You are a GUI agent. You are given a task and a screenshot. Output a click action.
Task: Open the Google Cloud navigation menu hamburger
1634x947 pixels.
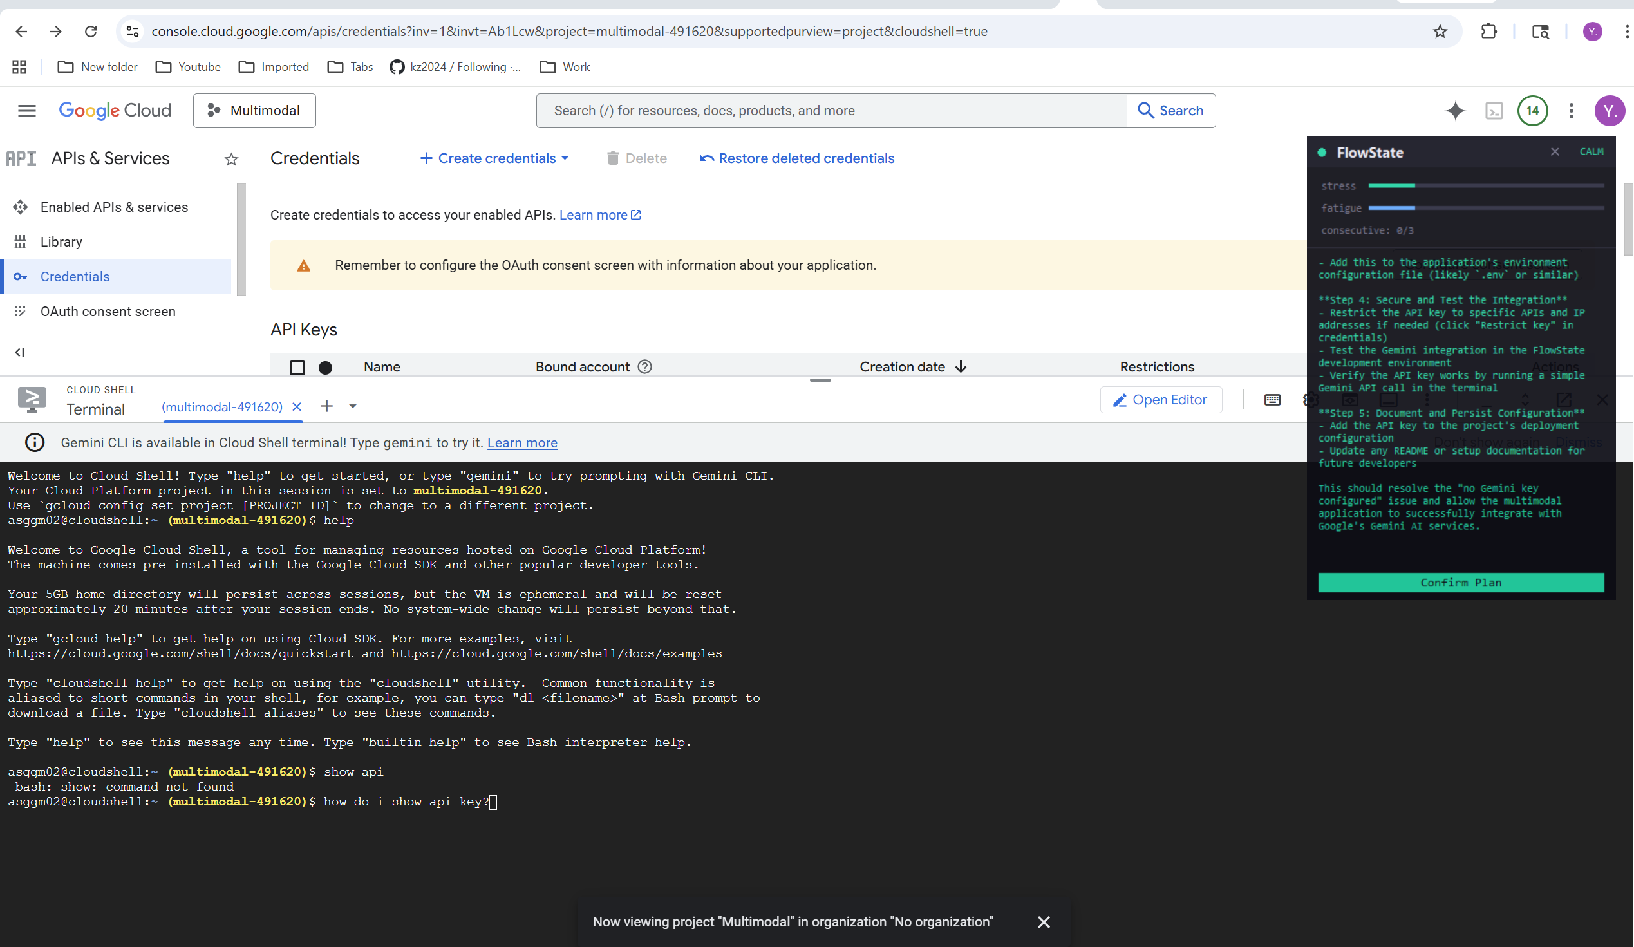tap(26, 110)
